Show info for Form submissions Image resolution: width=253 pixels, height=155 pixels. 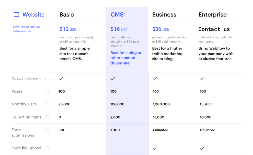(x=47, y=130)
